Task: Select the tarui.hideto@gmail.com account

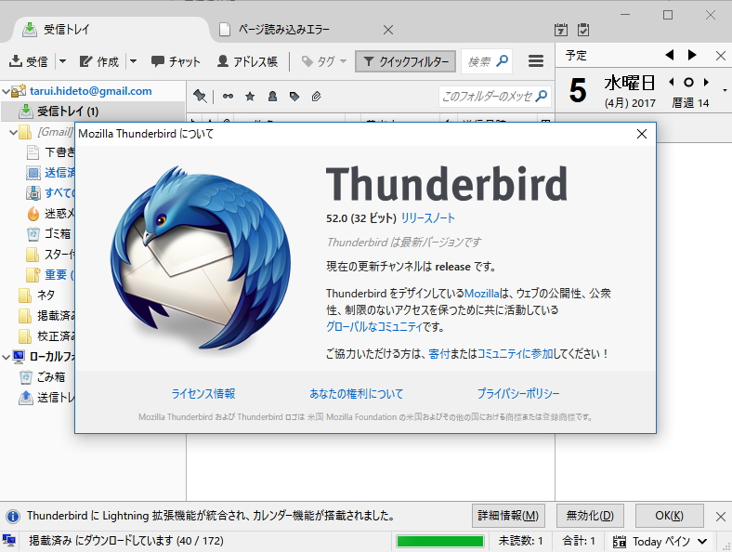Action: (90, 90)
